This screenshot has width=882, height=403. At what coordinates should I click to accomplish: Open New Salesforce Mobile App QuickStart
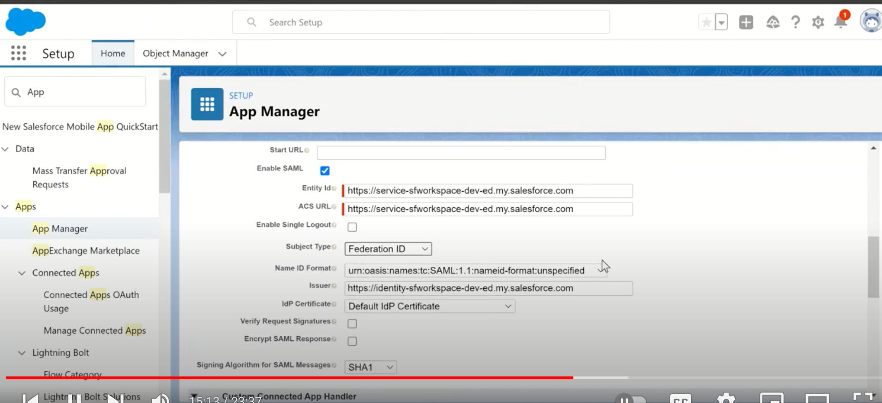(x=80, y=127)
